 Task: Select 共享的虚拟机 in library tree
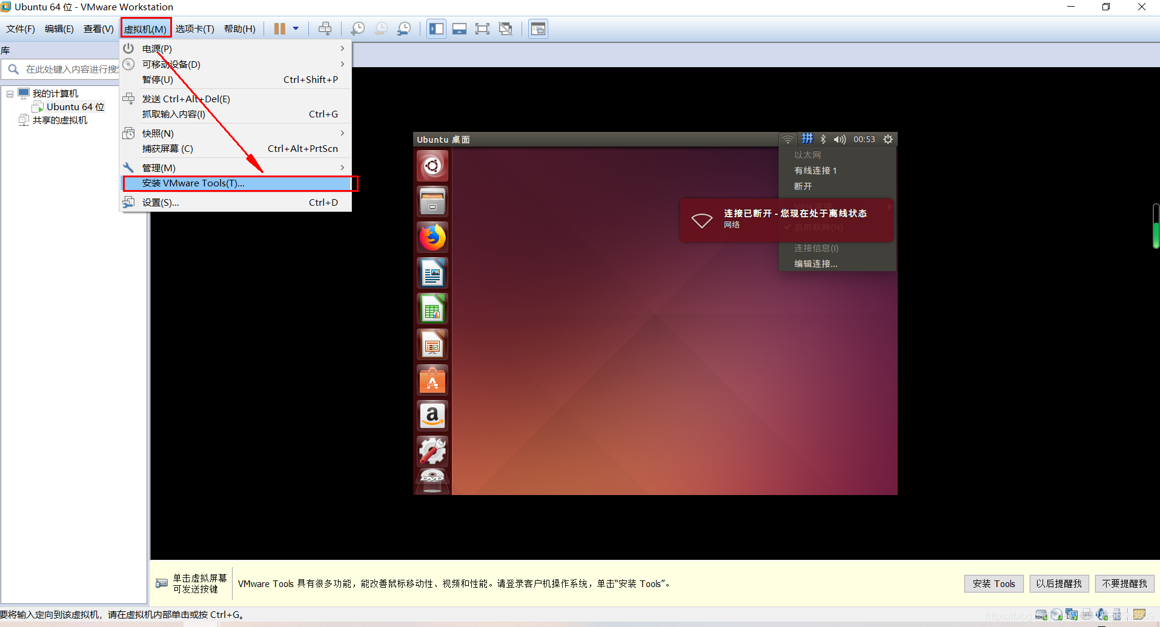[59, 120]
